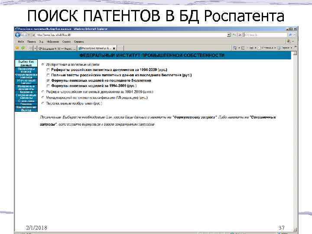Open the Правка menu
Screen dimensions: 312x234
(31, 42)
